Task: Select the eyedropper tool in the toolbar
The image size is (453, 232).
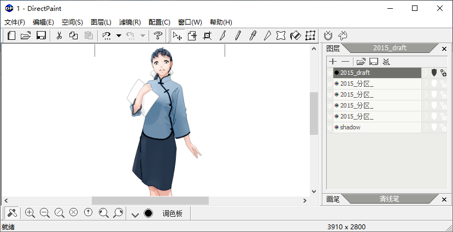Action: 252,36
